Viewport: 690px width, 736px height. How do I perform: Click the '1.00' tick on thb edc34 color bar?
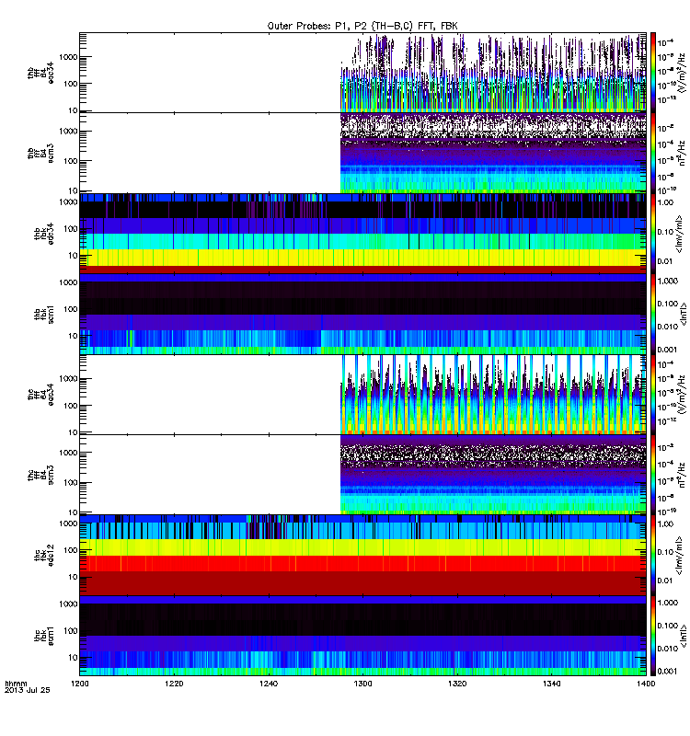click(x=665, y=202)
